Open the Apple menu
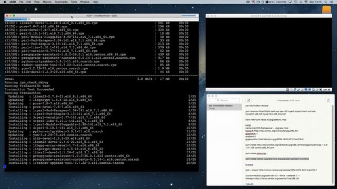 click(5, 2)
